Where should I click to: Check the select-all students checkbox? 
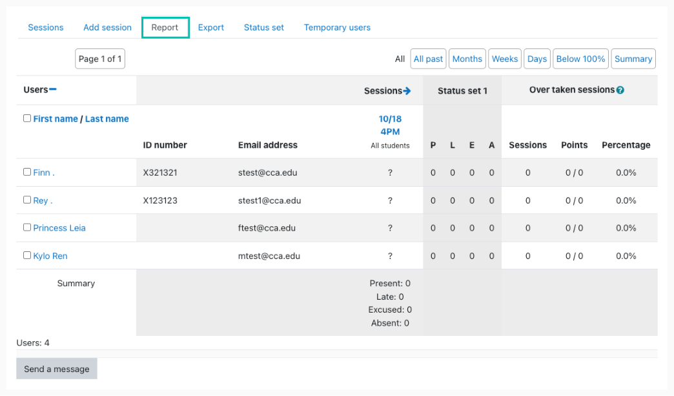[x=26, y=118]
